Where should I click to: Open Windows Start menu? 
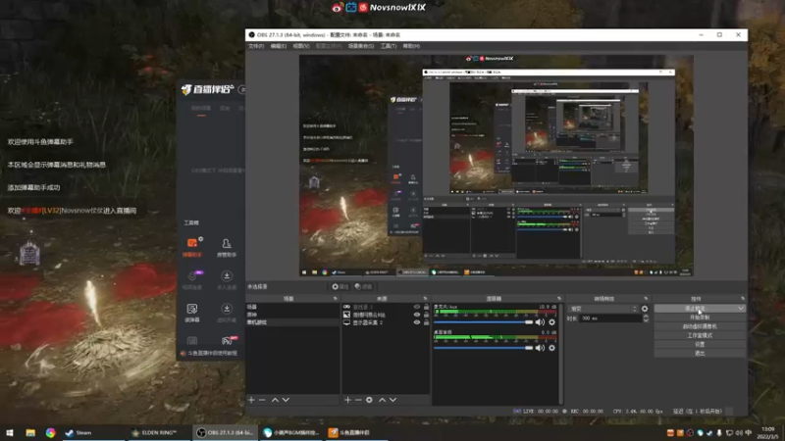10,433
